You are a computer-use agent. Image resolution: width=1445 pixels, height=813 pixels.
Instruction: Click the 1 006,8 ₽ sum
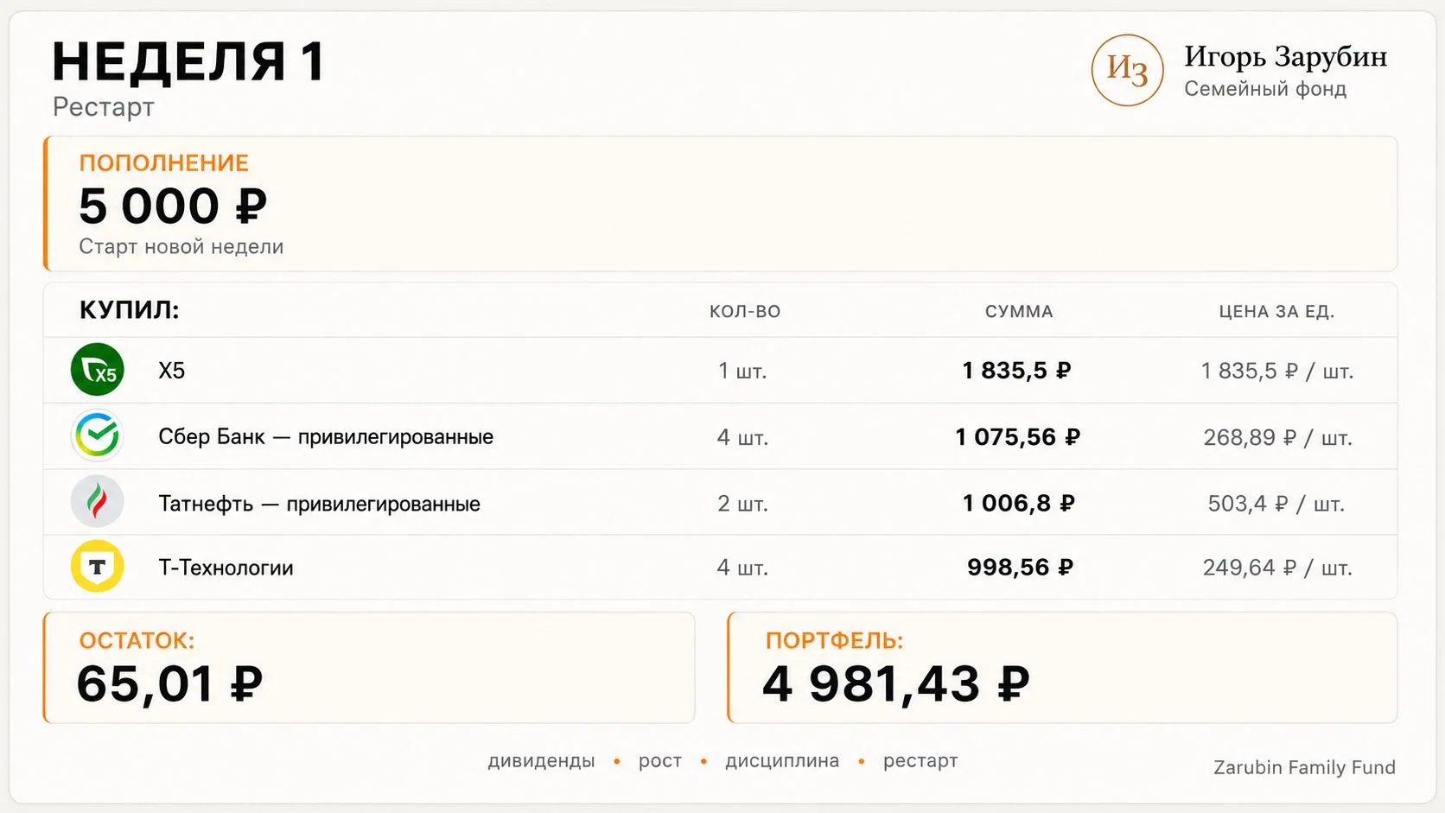point(1019,503)
